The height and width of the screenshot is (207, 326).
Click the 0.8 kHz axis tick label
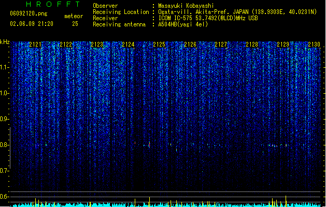pos(4,145)
